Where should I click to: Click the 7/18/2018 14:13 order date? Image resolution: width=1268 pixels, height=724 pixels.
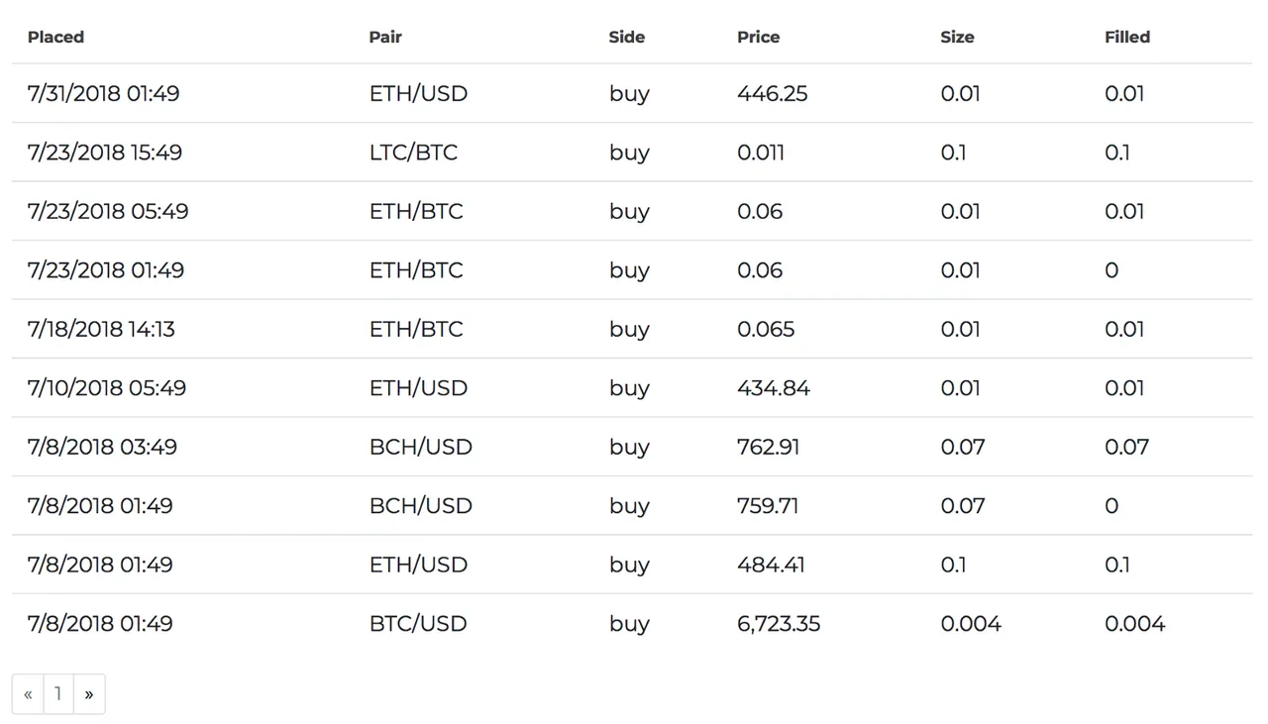pos(101,329)
